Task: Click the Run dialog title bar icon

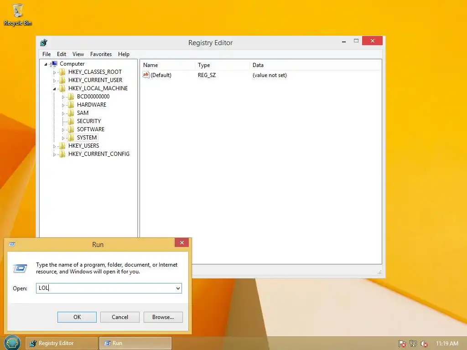Action: pyautogui.click(x=12, y=244)
